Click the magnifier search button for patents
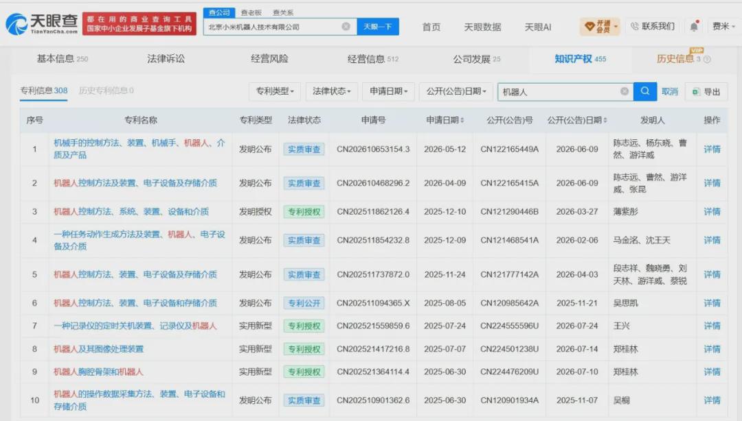The image size is (742, 421). (x=644, y=91)
